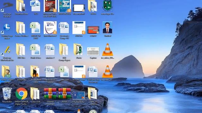Select the red video file beside NTN No
This screenshot has width=202, height=113.
93,31
